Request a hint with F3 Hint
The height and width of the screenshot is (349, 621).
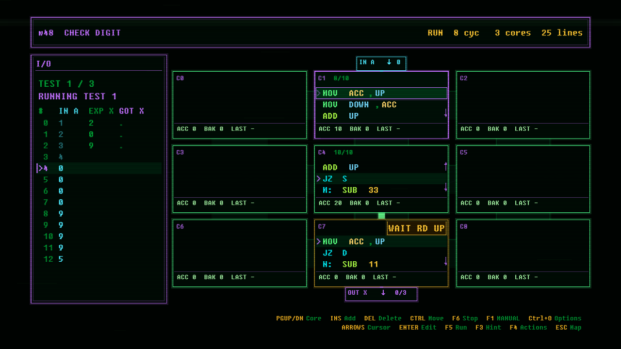click(x=488, y=327)
